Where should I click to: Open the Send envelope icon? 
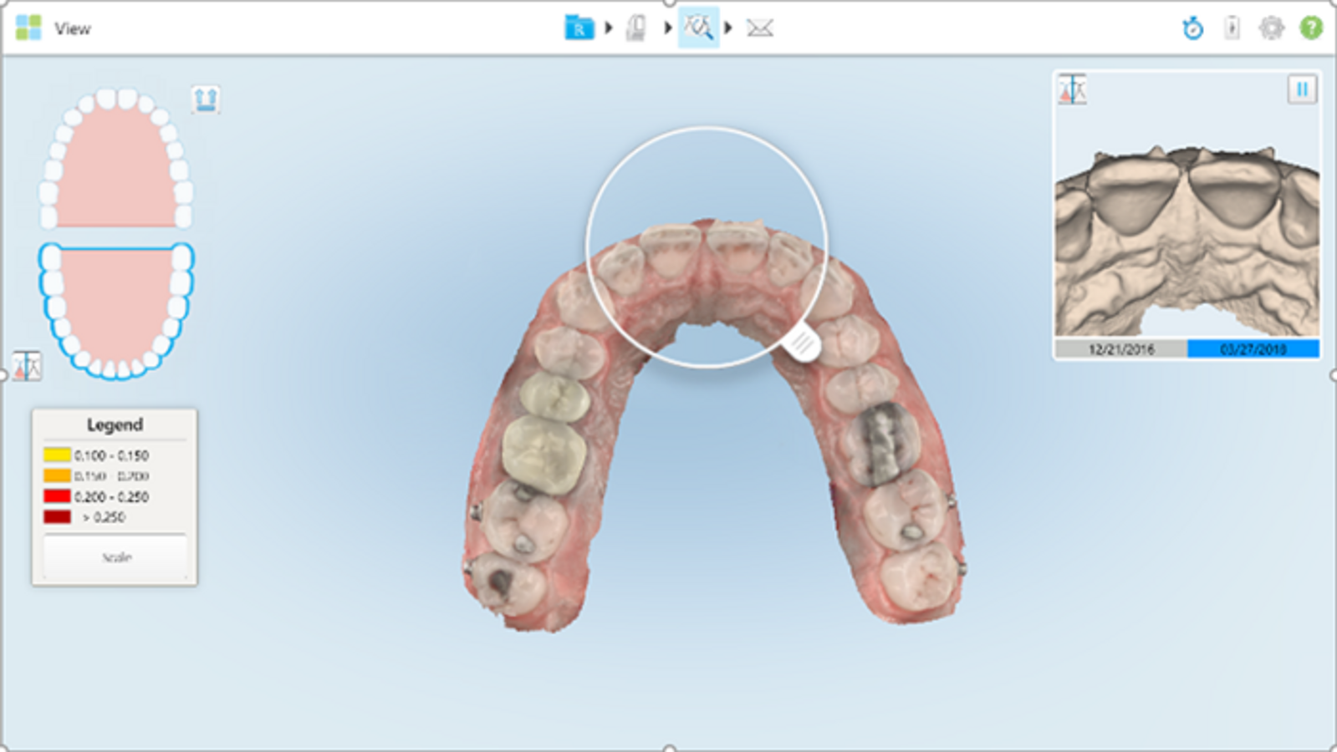(x=759, y=28)
